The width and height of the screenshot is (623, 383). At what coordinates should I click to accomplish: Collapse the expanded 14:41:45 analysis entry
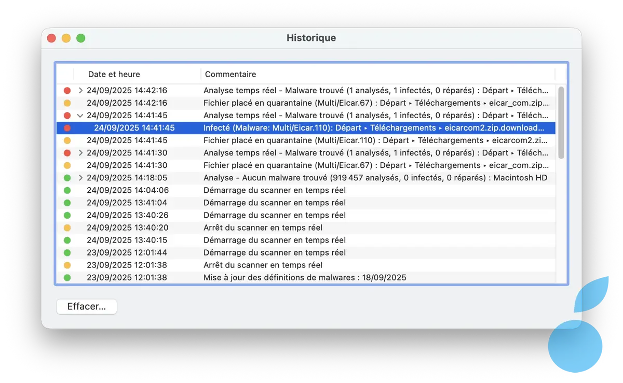(80, 115)
